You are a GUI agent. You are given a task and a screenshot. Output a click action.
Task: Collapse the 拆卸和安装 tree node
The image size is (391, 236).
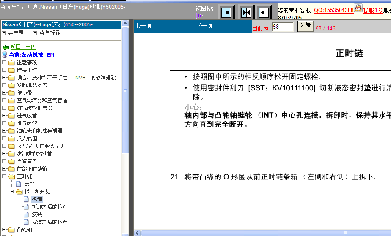point(11,191)
